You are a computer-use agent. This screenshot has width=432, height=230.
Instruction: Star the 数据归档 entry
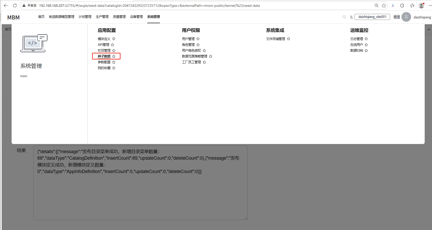[x=366, y=50]
